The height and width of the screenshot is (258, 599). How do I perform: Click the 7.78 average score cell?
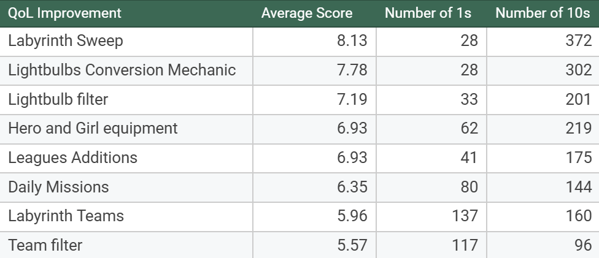pos(314,70)
